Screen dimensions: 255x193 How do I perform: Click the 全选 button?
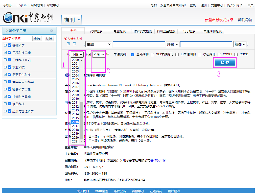[37, 39]
